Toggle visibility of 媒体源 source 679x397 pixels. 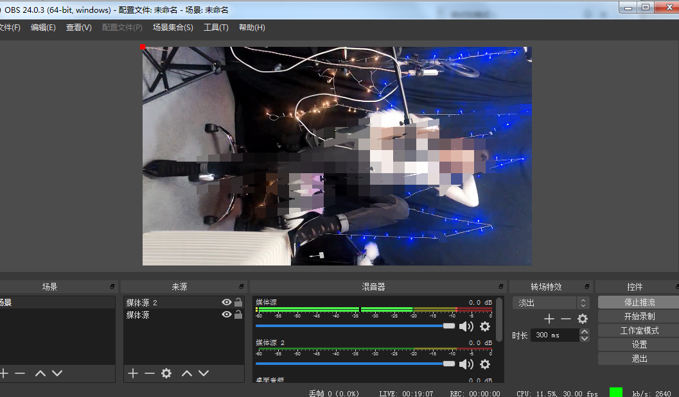click(227, 314)
